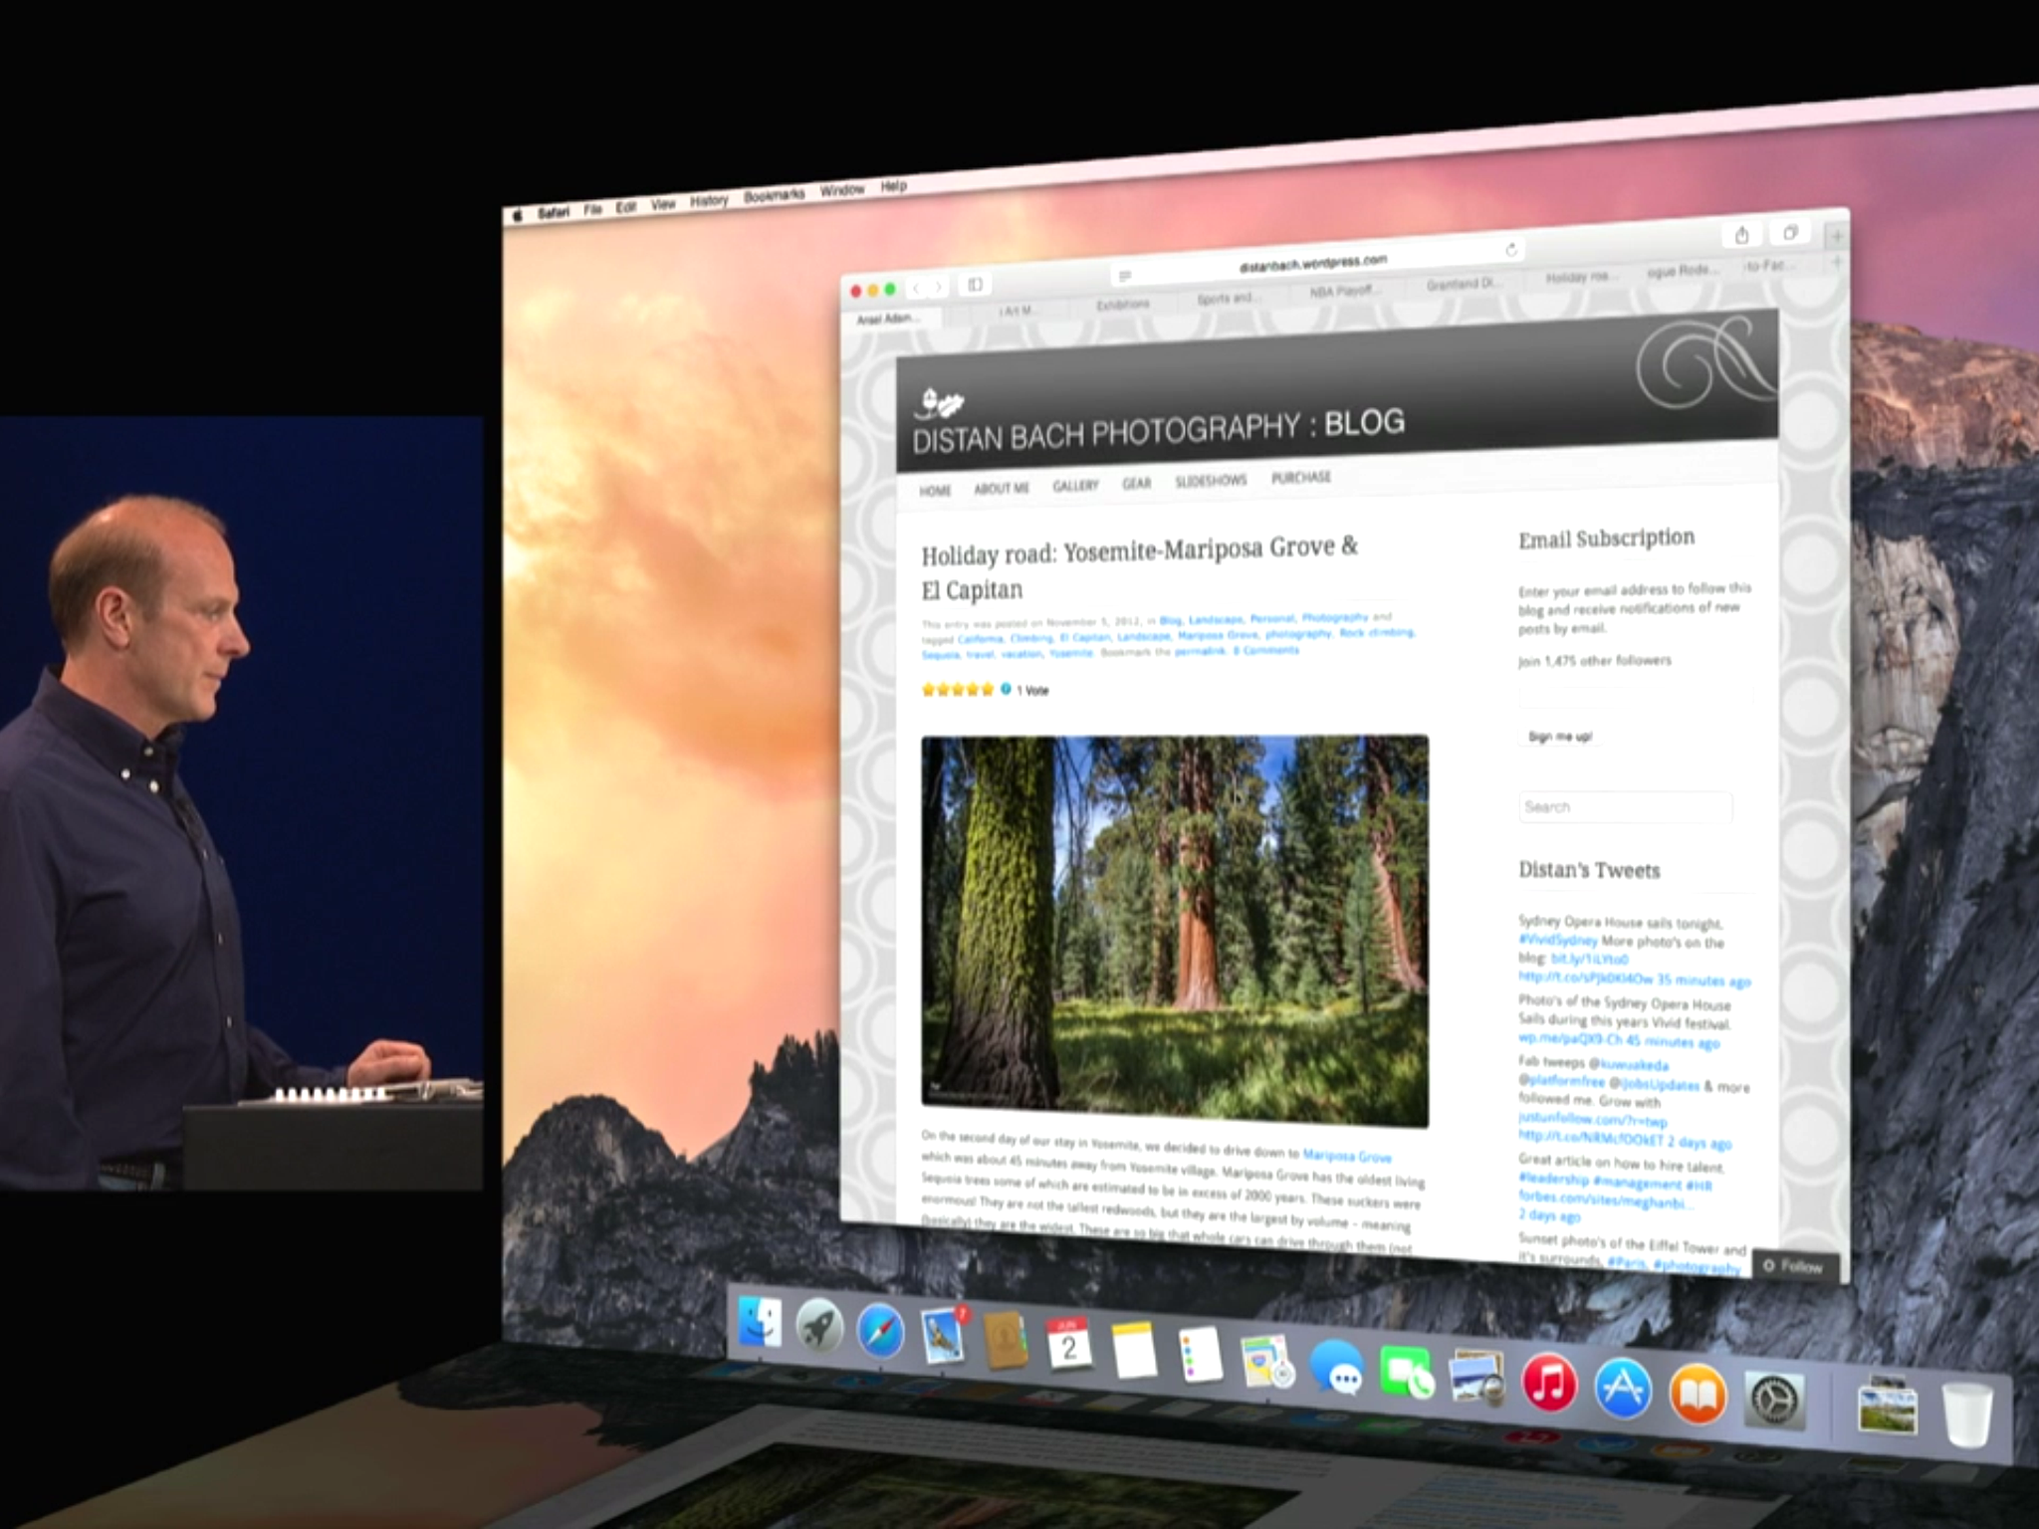Select the Exhibitions tab
2039x1529 pixels.
(1122, 305)
